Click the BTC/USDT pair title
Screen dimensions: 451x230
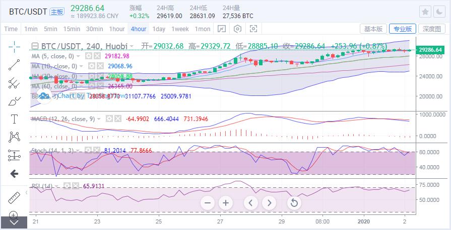[x=28, y=12]
